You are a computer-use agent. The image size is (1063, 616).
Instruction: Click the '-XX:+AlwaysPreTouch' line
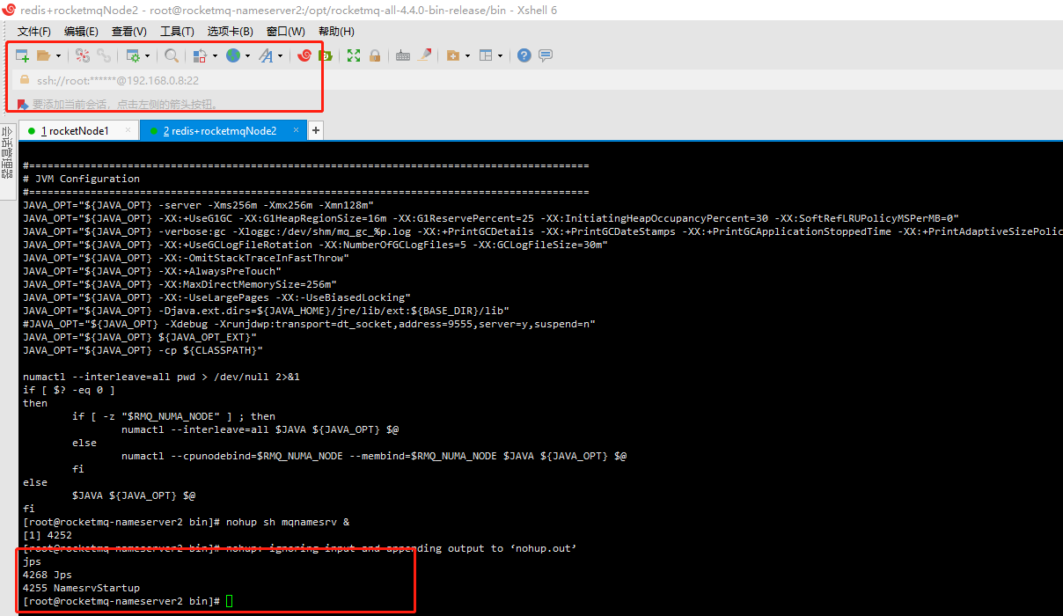[x=152, y=271]
